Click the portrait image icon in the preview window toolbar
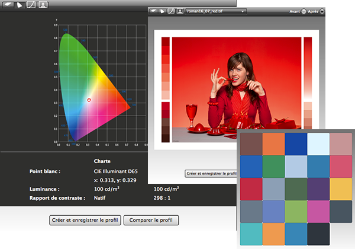 coord(180,11)
